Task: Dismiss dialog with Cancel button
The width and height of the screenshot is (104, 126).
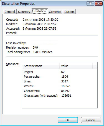Action: tap(91, 120)
